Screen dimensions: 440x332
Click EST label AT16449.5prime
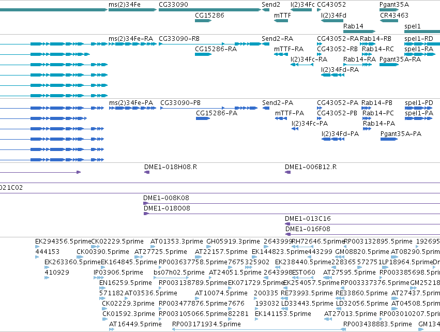tap(135, 324)
